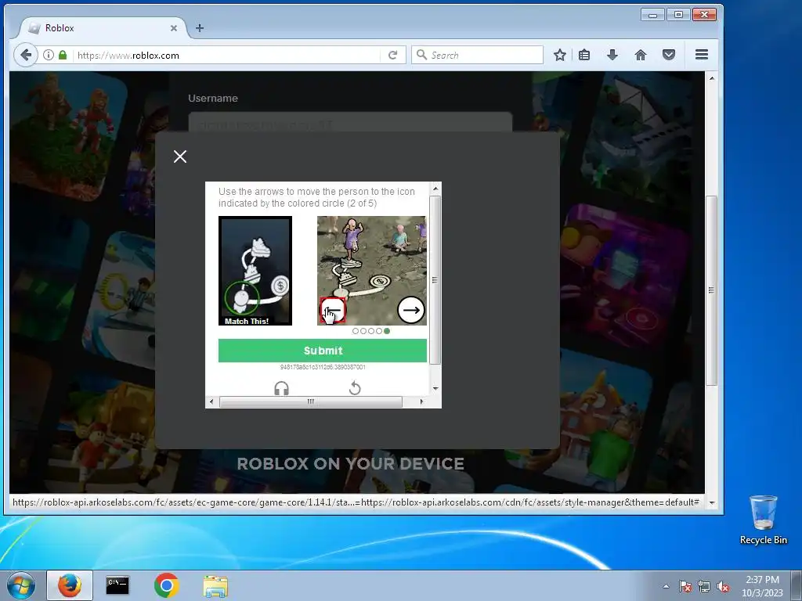Click the captcha frame's scroll-up arrow
This screenshot has height=601, width=802.
point(435,189)
